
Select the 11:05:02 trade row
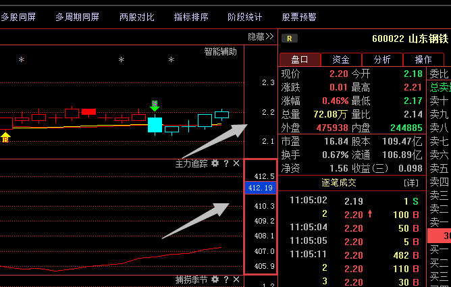click(354, 201)
